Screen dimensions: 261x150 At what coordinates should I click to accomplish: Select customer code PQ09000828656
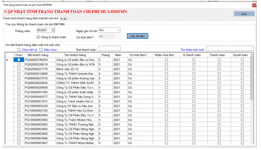click(x=36, y=87)
